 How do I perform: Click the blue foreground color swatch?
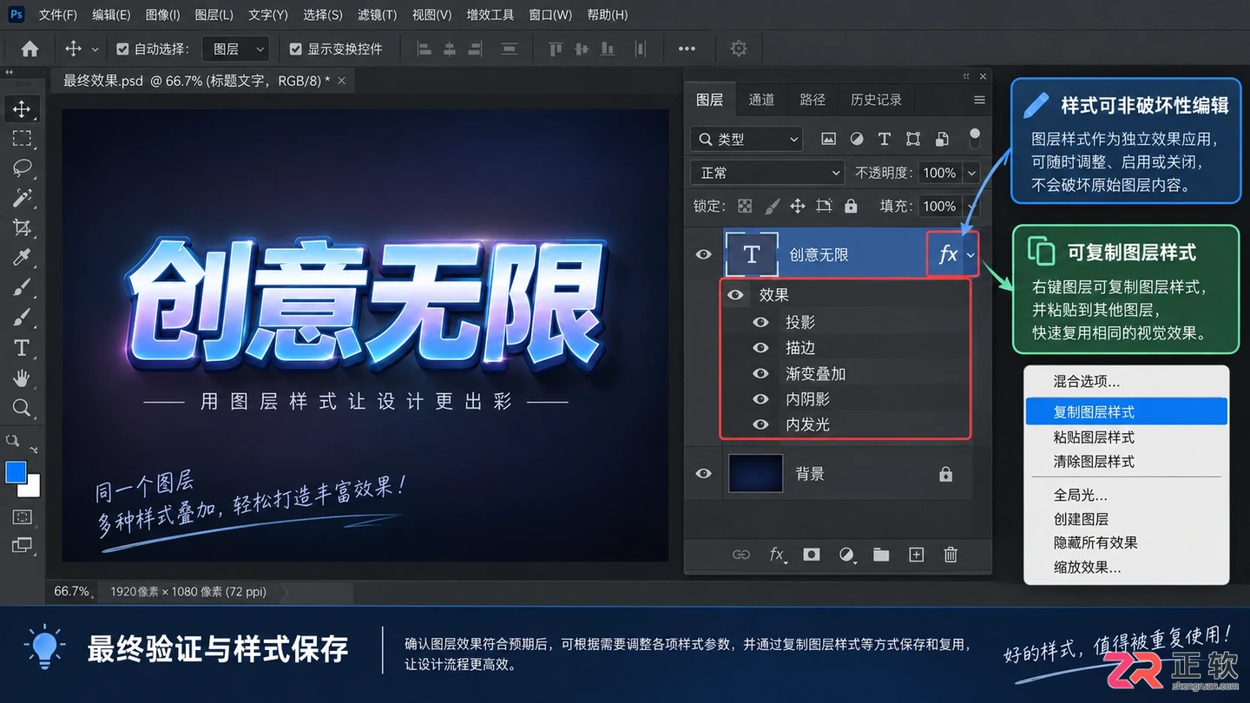click(16, 472)
